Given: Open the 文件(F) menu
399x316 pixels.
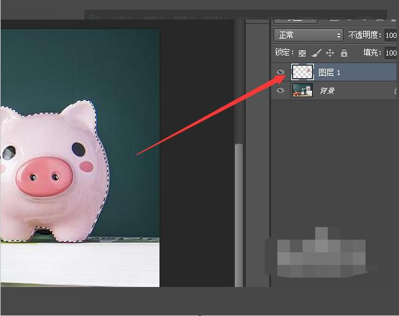Looking at the screenshot, I should (x=122, y=18).
